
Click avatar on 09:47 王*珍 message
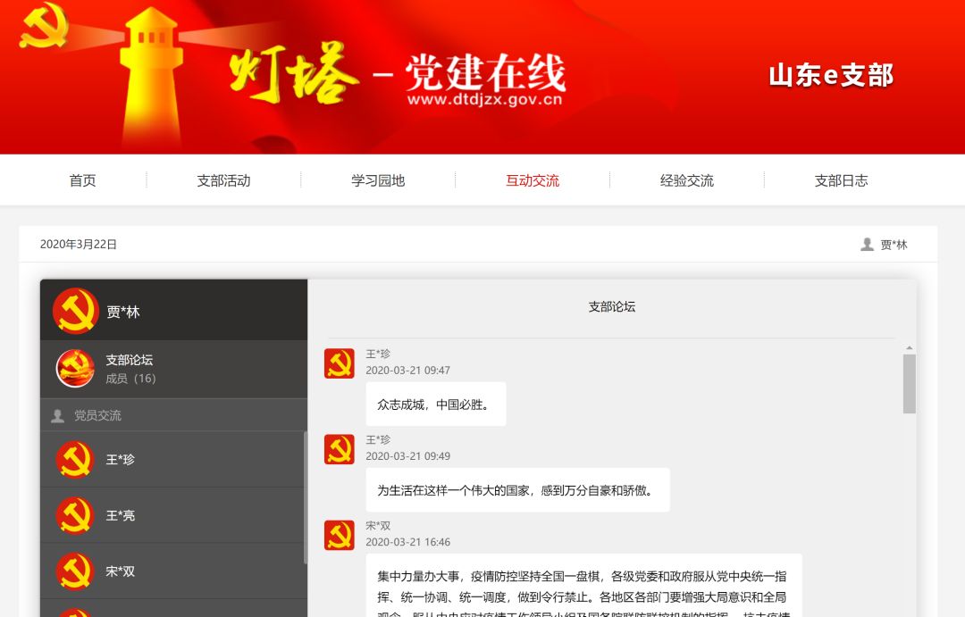pos(340,363)
